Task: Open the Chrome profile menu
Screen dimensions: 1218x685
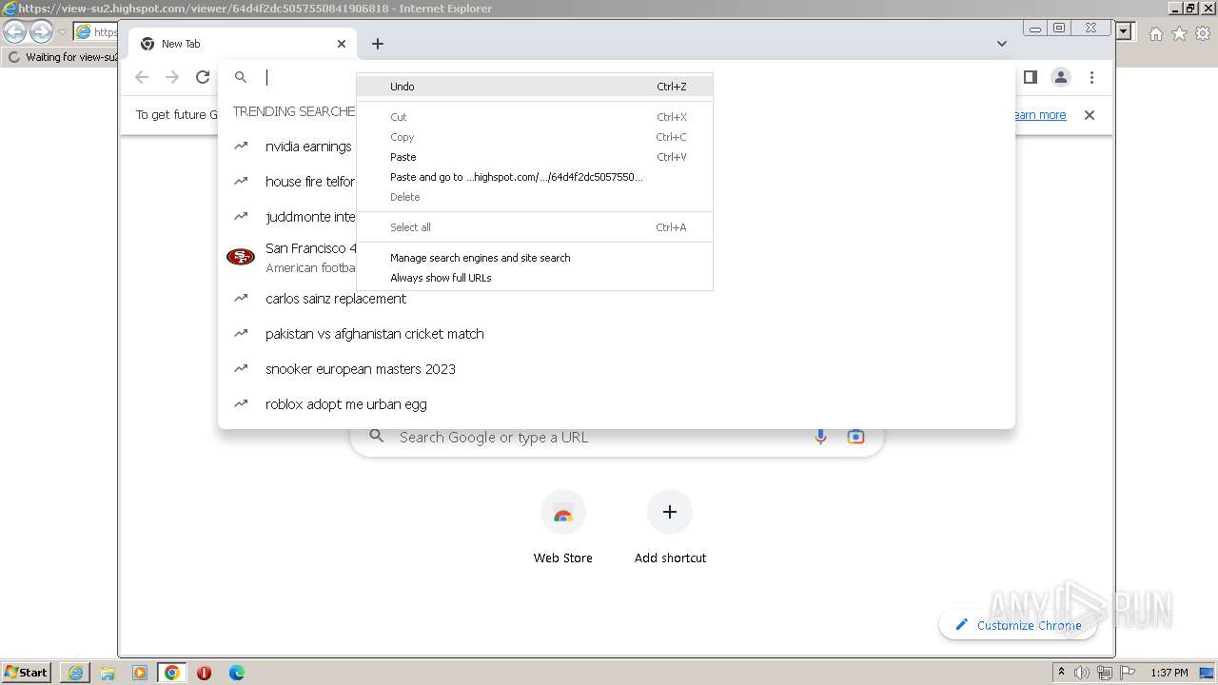Action: pyautogui.click(x=1061, y=77)
